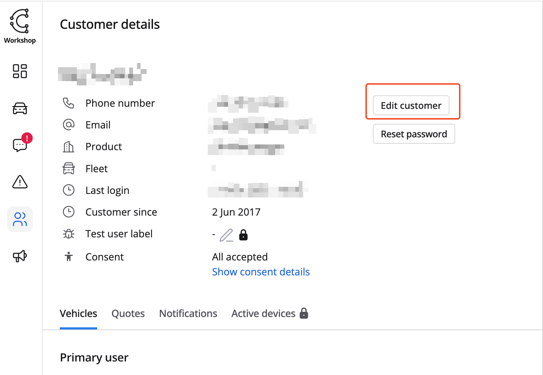
Task: Edit the test user label pencil icon
Action: click(226, 235)
